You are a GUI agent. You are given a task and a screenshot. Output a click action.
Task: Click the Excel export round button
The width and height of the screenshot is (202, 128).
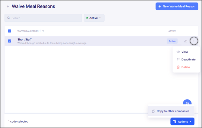tap(187, 102)
